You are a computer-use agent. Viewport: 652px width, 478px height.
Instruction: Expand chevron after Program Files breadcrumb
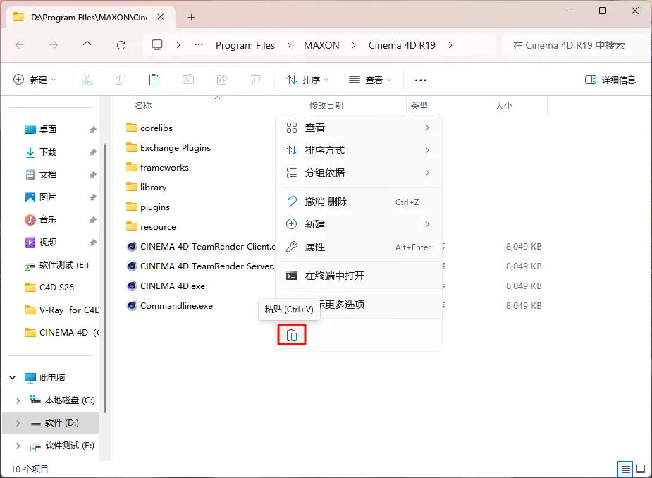tap(289, 45)
